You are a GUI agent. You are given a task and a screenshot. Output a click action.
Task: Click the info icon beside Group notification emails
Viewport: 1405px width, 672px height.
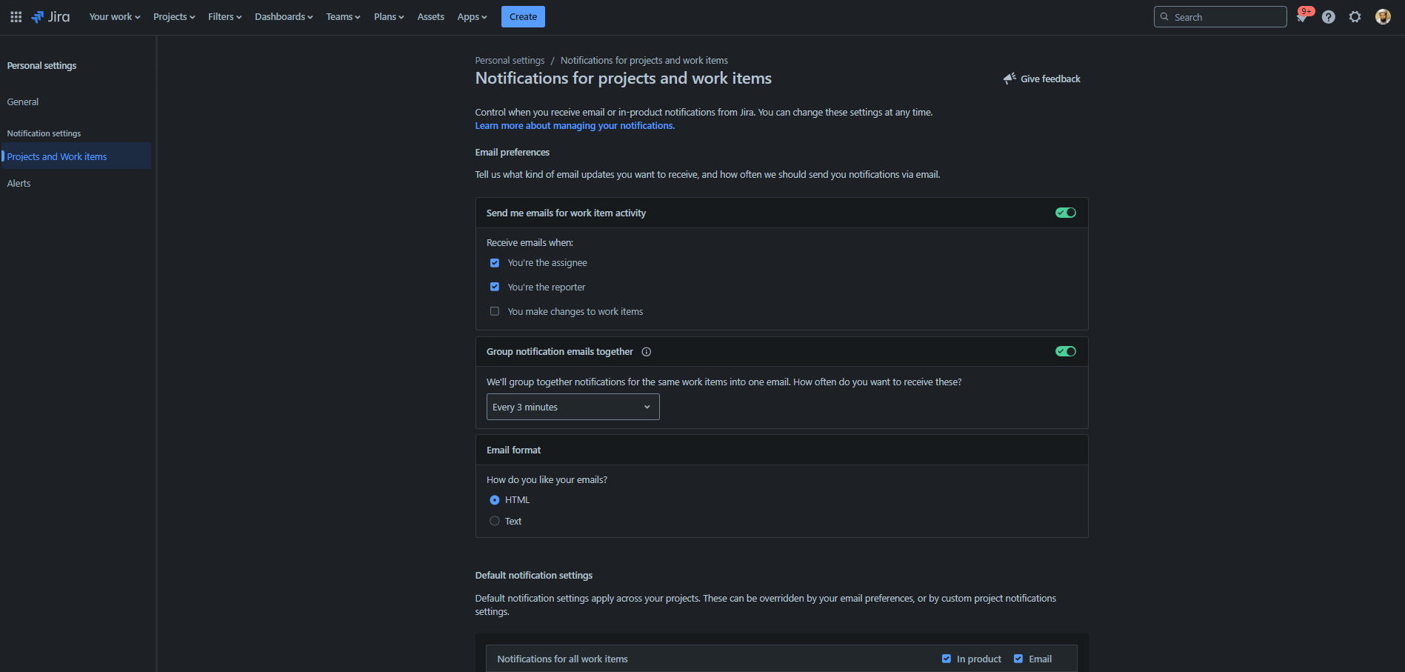647,352
